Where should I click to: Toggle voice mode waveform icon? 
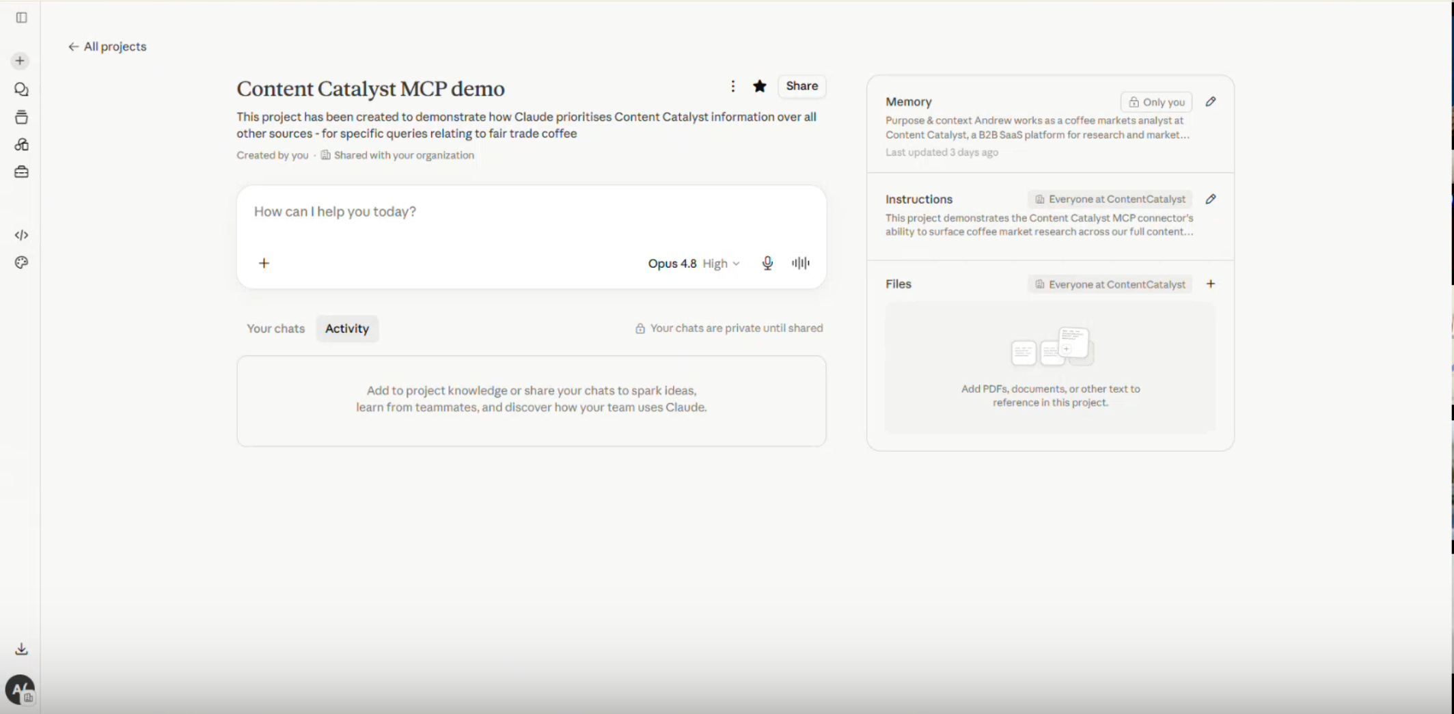tap(801, 263)
